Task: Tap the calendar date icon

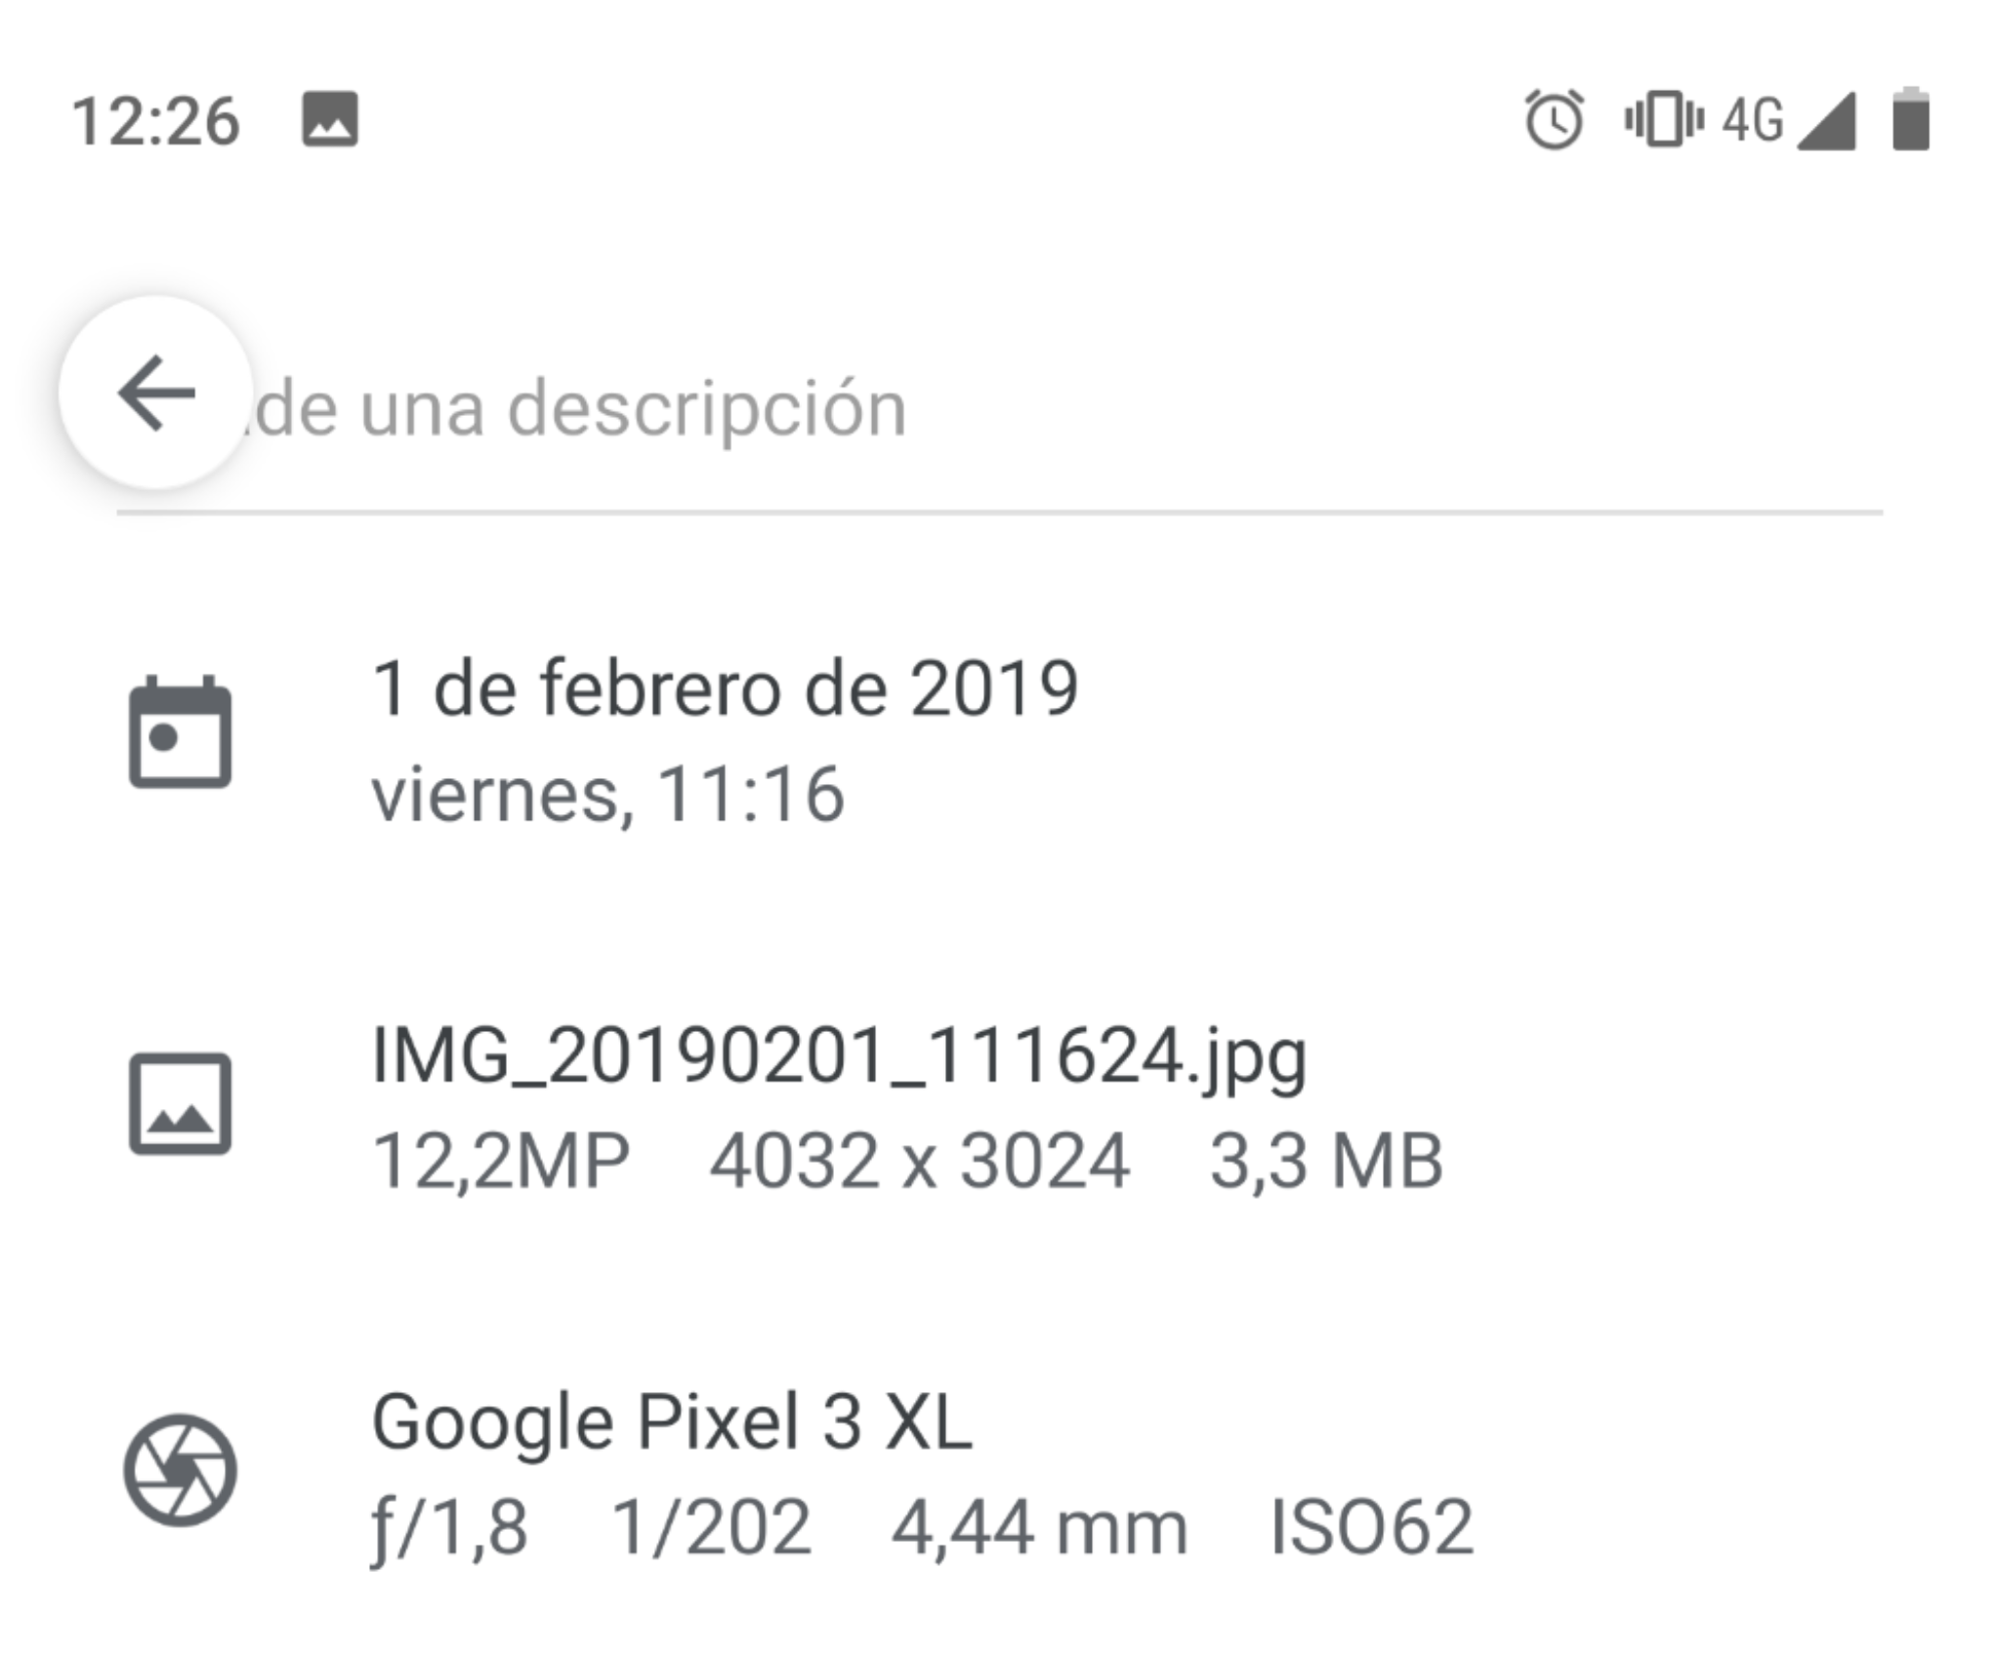Action: pos(180,732)
